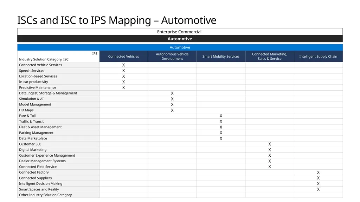Click the X in the Customer Experience Management row
The image size is (360, 202).
tap(270, 155)
